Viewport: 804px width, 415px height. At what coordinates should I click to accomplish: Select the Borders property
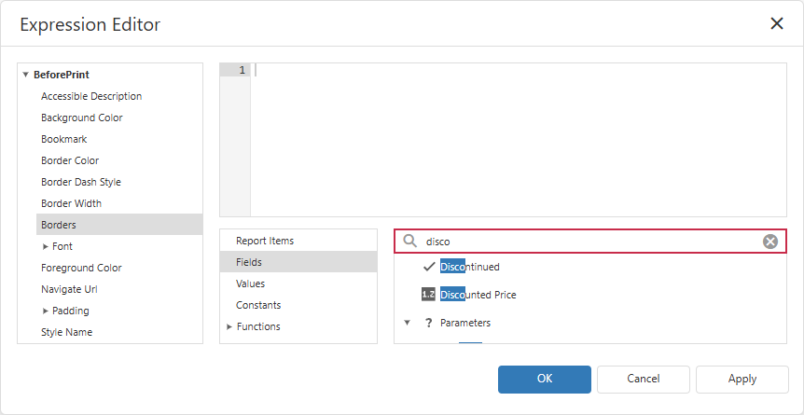pos(119,225)
